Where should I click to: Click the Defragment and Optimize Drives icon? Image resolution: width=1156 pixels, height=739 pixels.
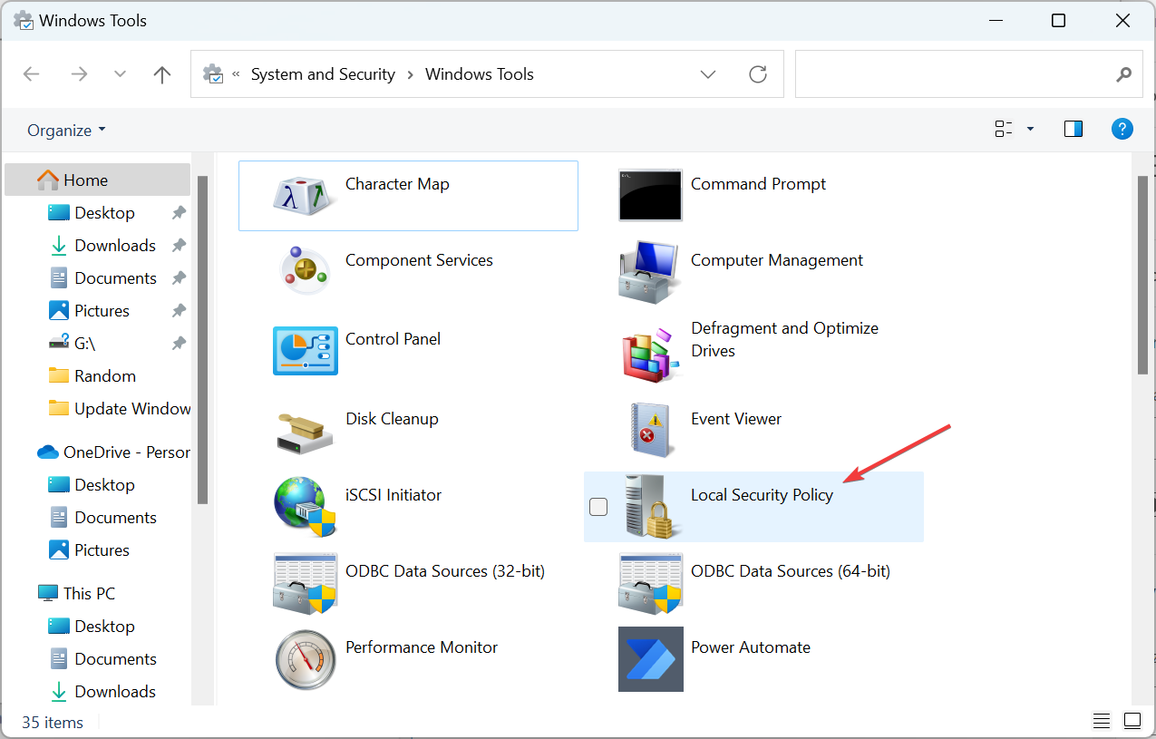click(x=650, y=355)
